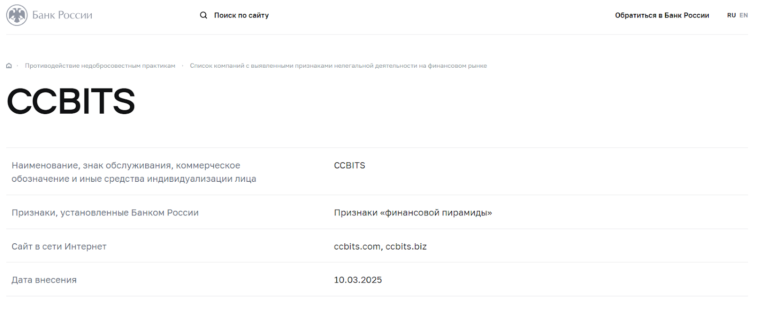Click the ccbits.biz site address
Viewport: 757px width, 311px height.
(406, 246)
